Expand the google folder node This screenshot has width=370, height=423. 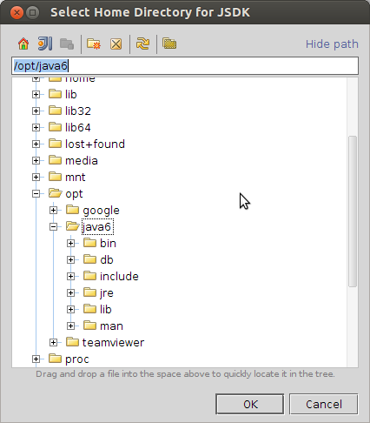[x=53, y=210]
